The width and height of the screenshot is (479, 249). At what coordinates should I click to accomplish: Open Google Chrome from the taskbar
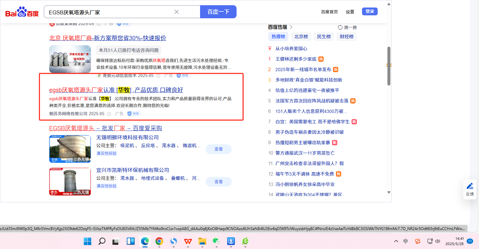pos(159,241)
